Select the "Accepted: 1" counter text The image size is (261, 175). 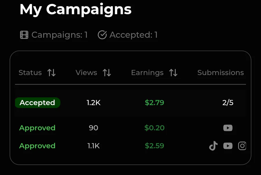[x=133, y=35]
